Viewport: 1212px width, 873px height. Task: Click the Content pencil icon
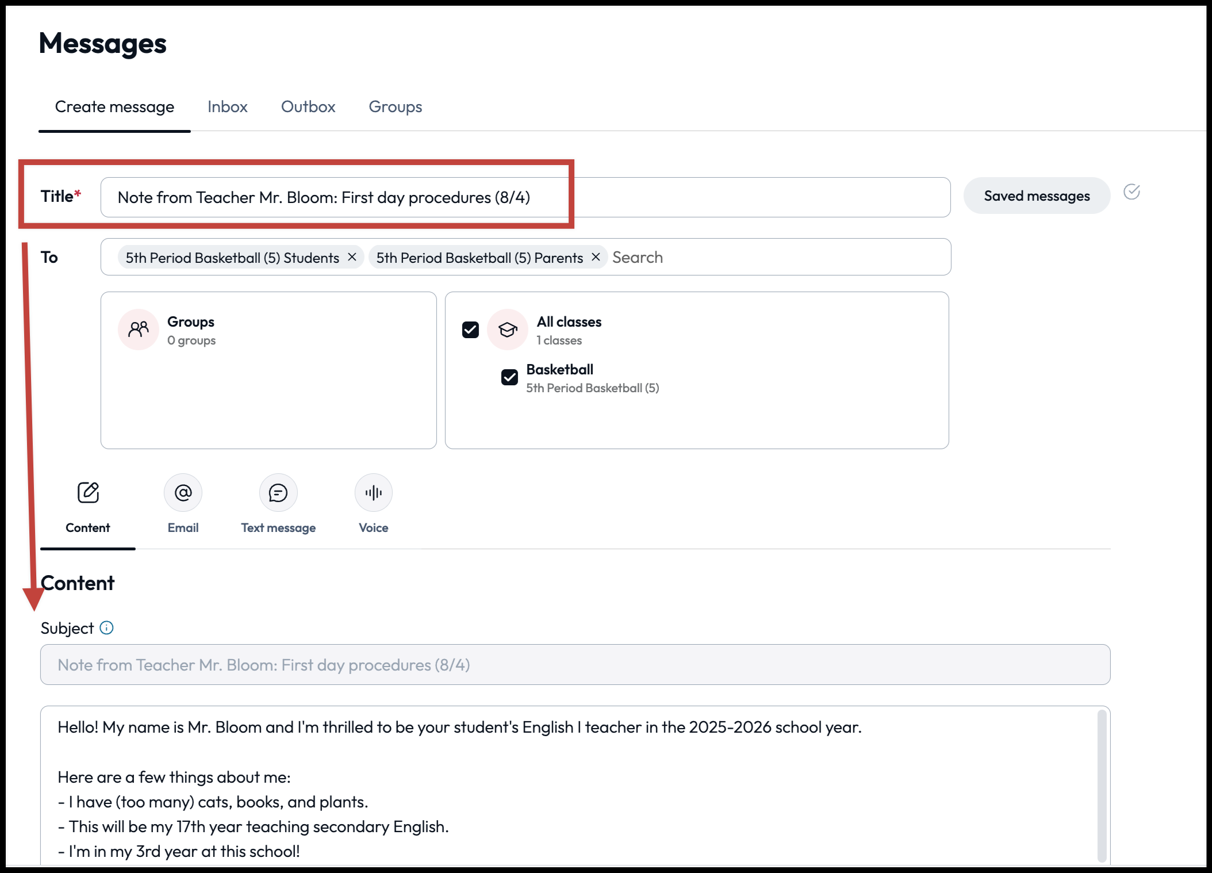(88, 492)
